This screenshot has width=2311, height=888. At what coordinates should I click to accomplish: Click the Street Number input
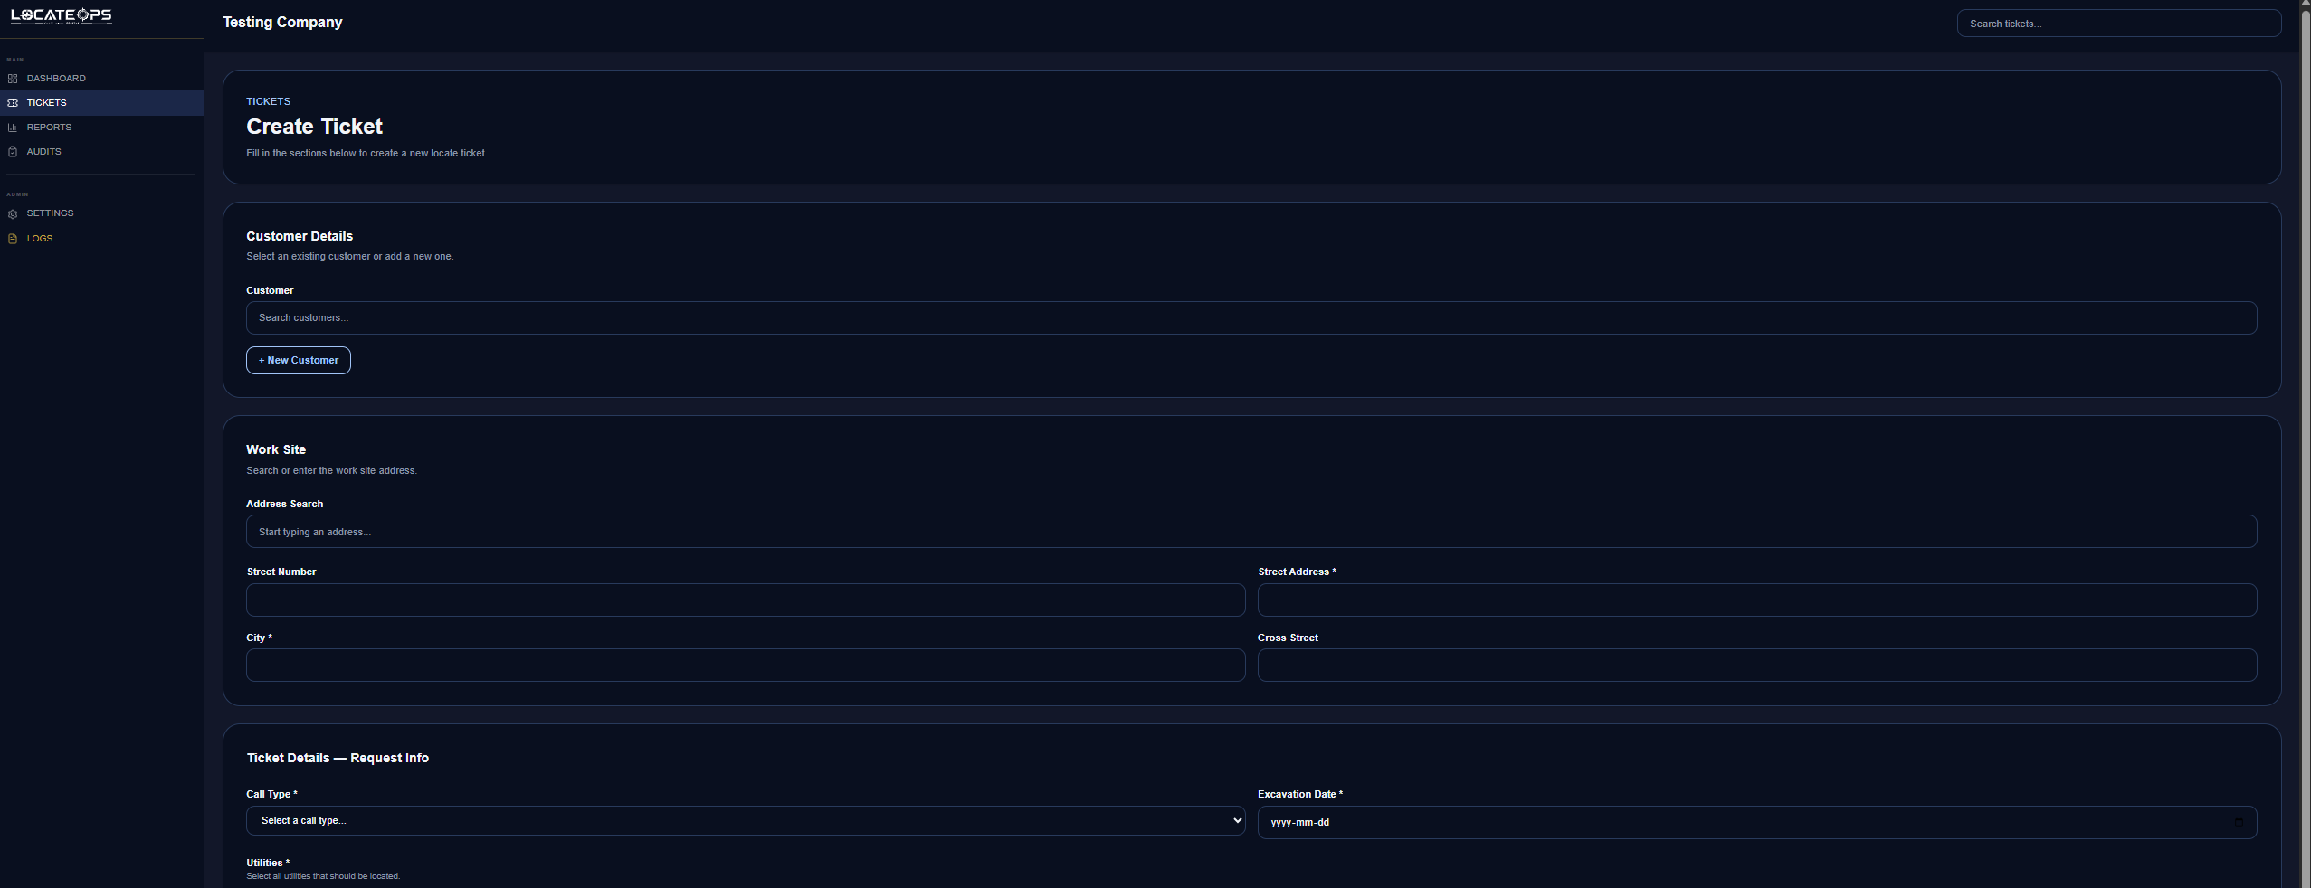coord(746,600)
